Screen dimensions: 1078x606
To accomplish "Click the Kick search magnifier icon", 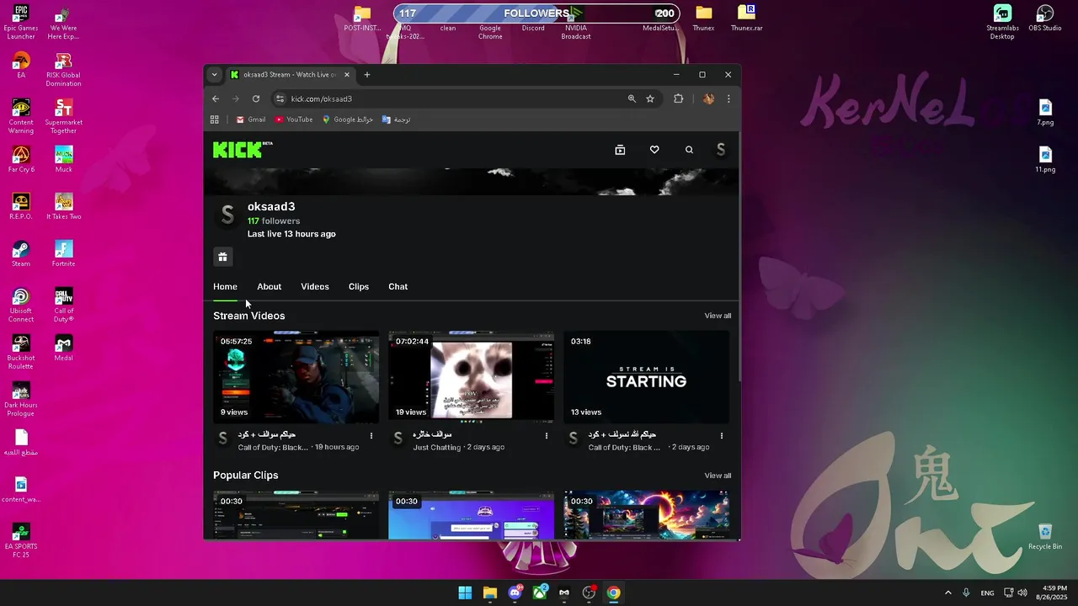I will click(x=689, y=150).
